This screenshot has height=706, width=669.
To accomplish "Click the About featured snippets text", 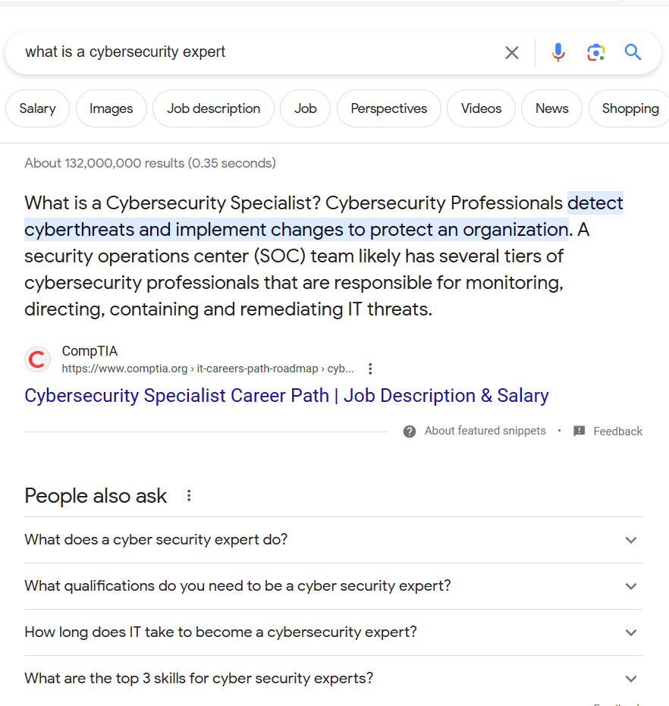I will (x=485, y=431).
